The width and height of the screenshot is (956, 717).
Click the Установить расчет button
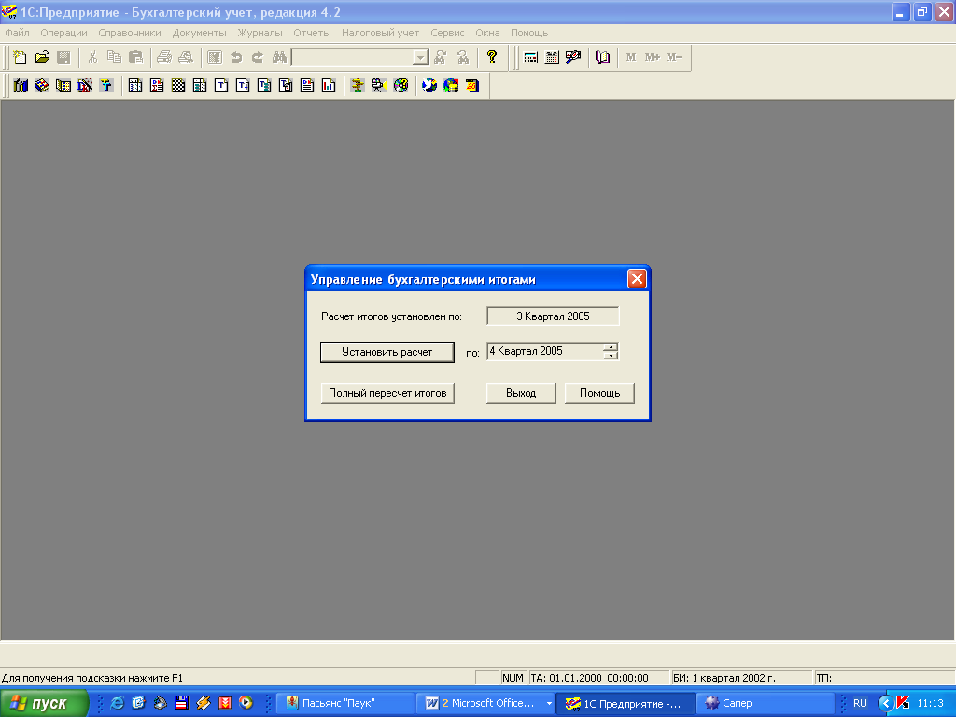(387, 352)
